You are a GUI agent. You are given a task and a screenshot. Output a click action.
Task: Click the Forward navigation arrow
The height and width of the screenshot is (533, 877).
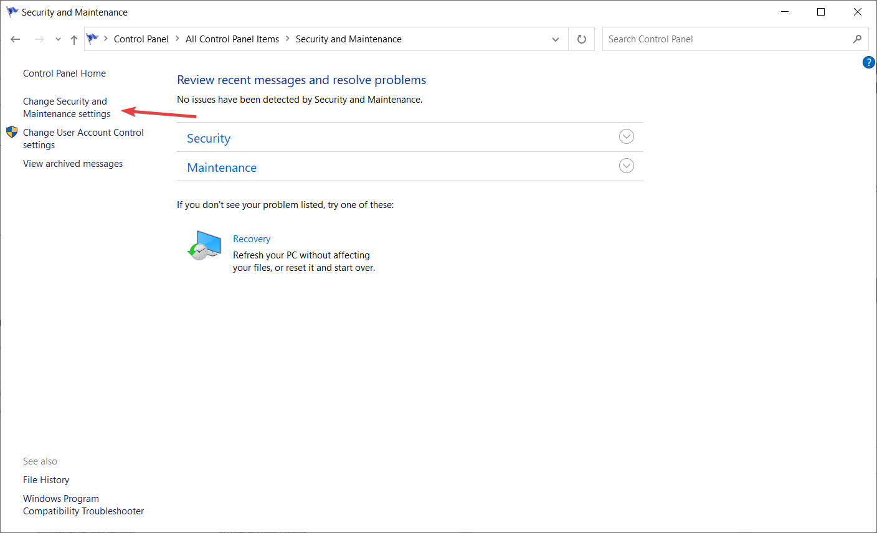[39, 39]
